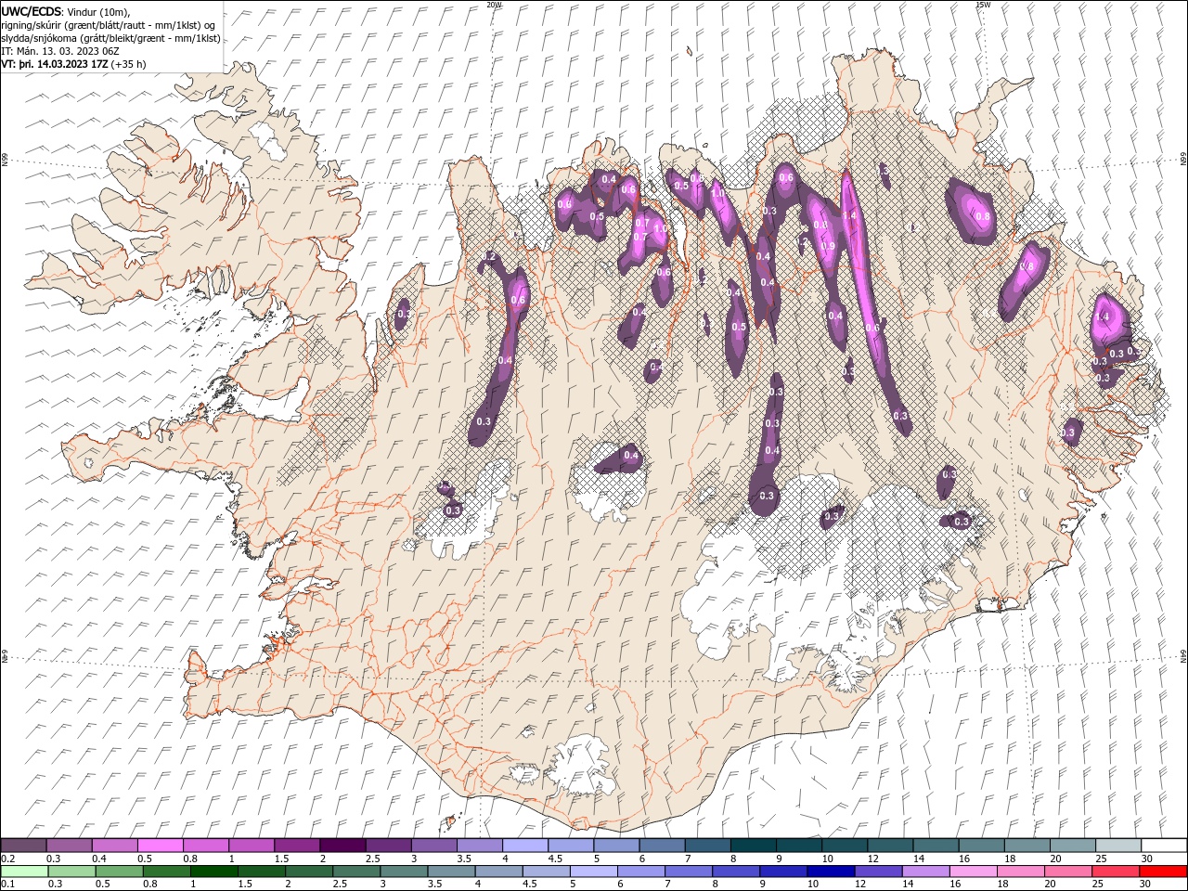
Task: Select the darkest green swatch at 1 in lower legend
Action: click(214, 872)
